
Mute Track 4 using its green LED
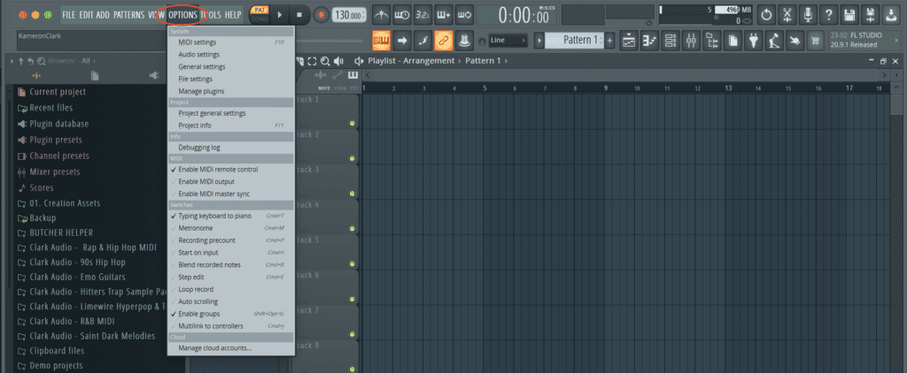point(353,229)
